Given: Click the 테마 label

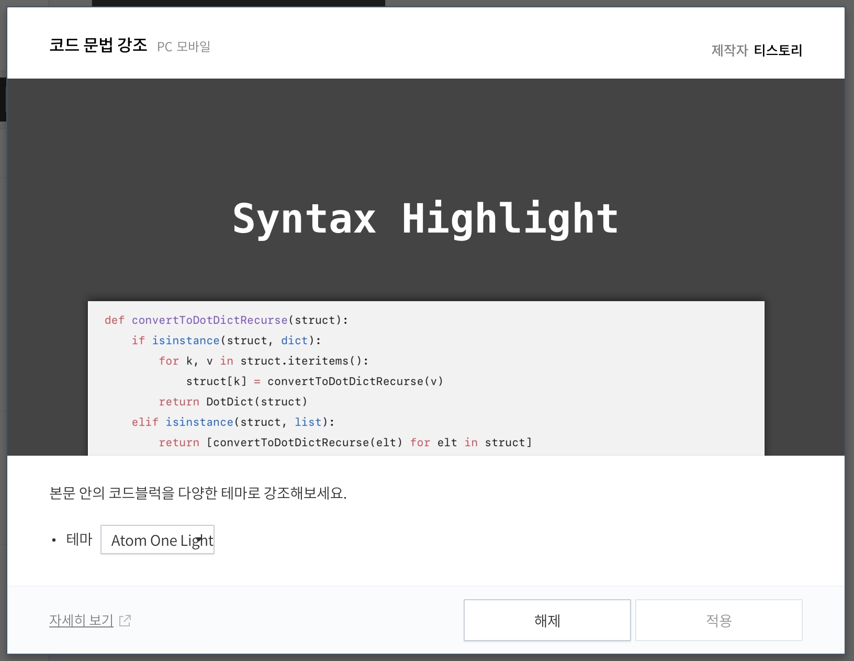Looking at the screenshot, I should pos(79,539).
